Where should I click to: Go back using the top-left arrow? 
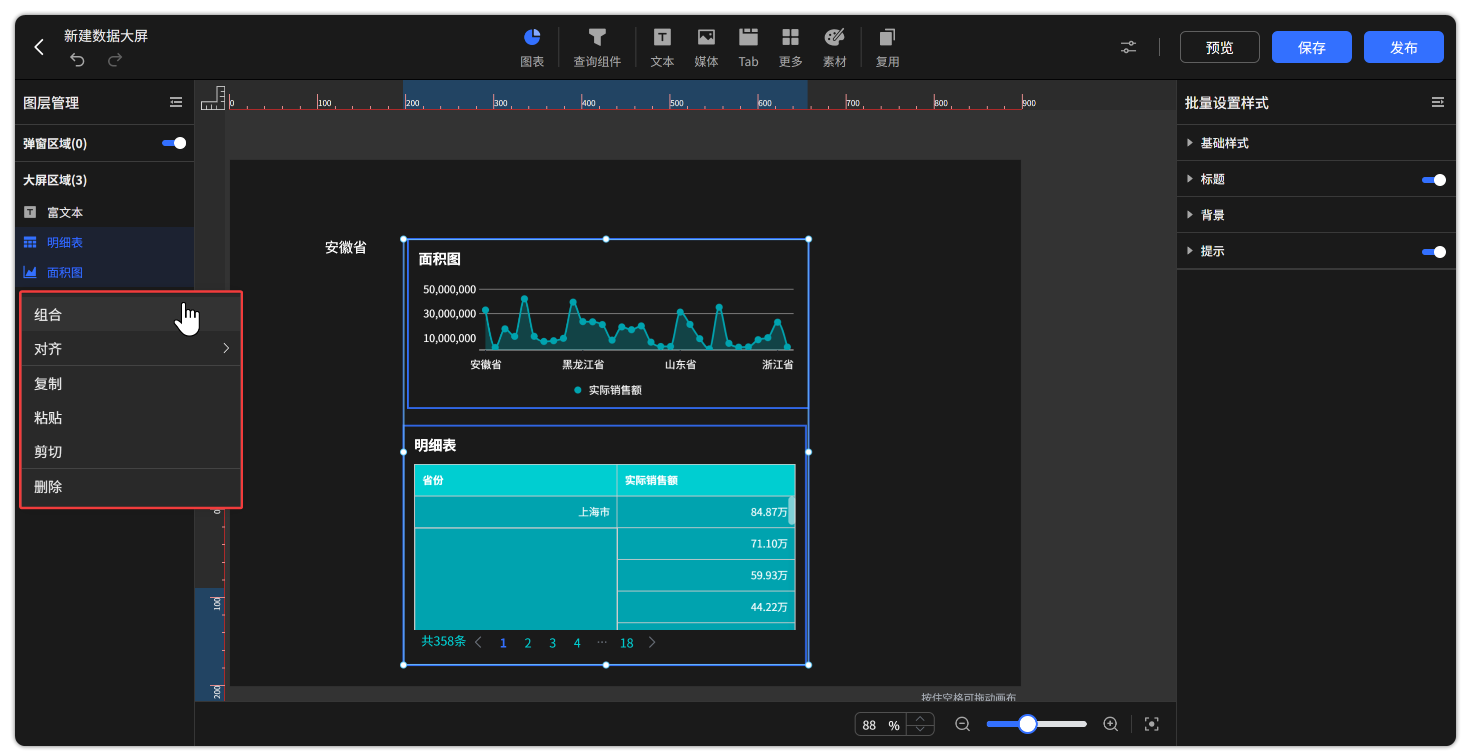[40, 47]
